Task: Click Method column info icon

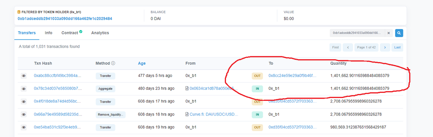Action: (113, 63)
